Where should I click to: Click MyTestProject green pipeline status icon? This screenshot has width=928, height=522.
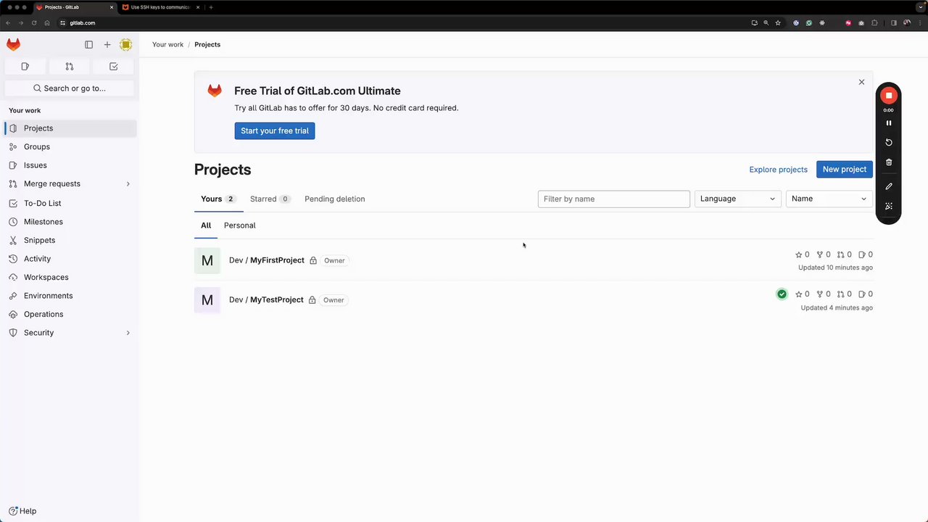click(x=782, y=294)
